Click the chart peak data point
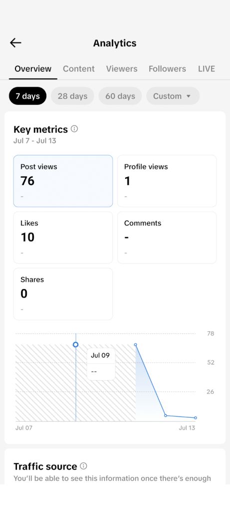 click(136, 344)
